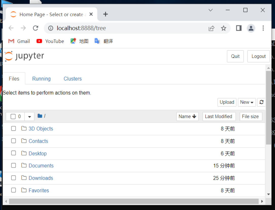The image size is (275, 210).
Task: Refresh the notebook file list
Action: tap(261, 102)
